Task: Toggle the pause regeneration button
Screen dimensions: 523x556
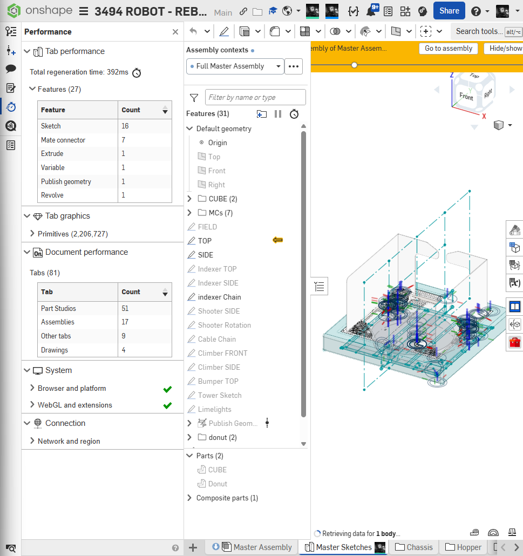Action: [278, 114]
